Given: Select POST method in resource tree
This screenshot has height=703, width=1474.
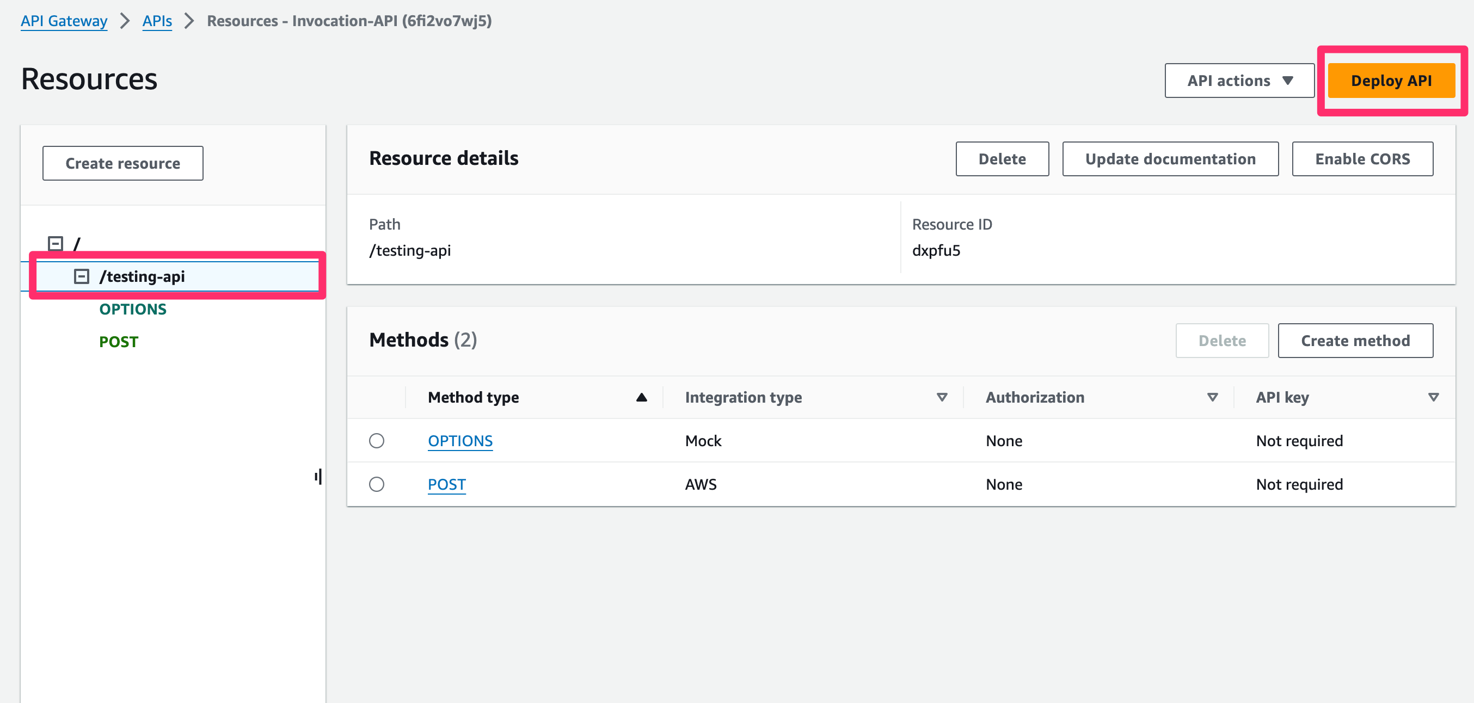Looking at the screenshot, I should coord(119,342).
